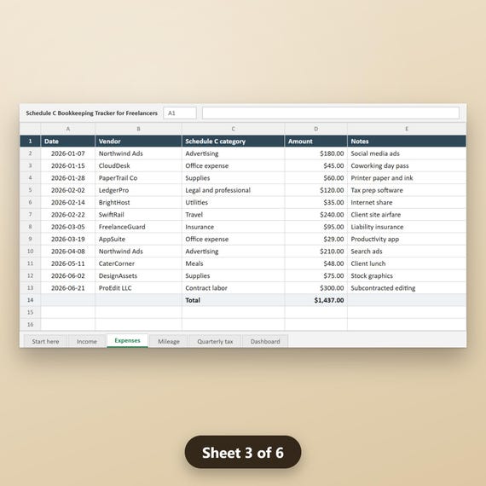
Task: Click the Amount header cell
Action: pyautogui.click(x=315, y=141)
